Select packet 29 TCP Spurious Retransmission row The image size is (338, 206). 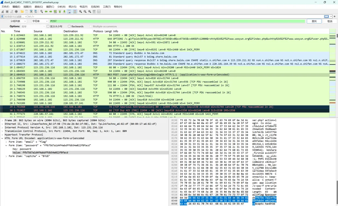(x=164, y=107)
